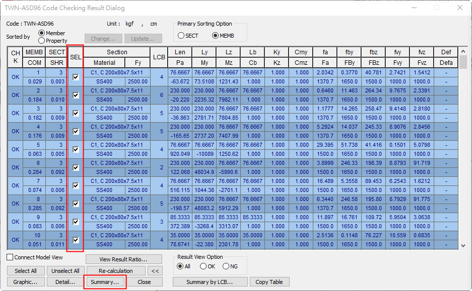
Task: Uncheck SEL checkbox for member 5
Action: click(x=76, y=150)
